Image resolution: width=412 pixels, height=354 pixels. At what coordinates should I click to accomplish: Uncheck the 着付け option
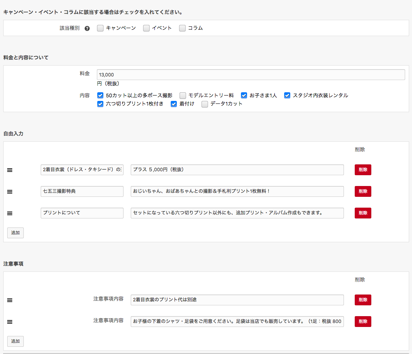(174, 104)
